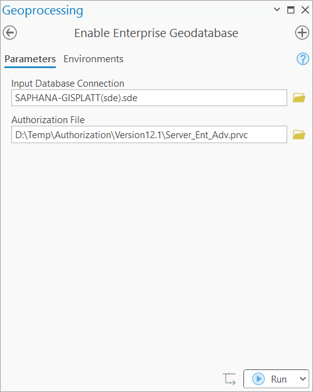
Task: Close the Geoprocessing pane
Action: tap(305, 10)
